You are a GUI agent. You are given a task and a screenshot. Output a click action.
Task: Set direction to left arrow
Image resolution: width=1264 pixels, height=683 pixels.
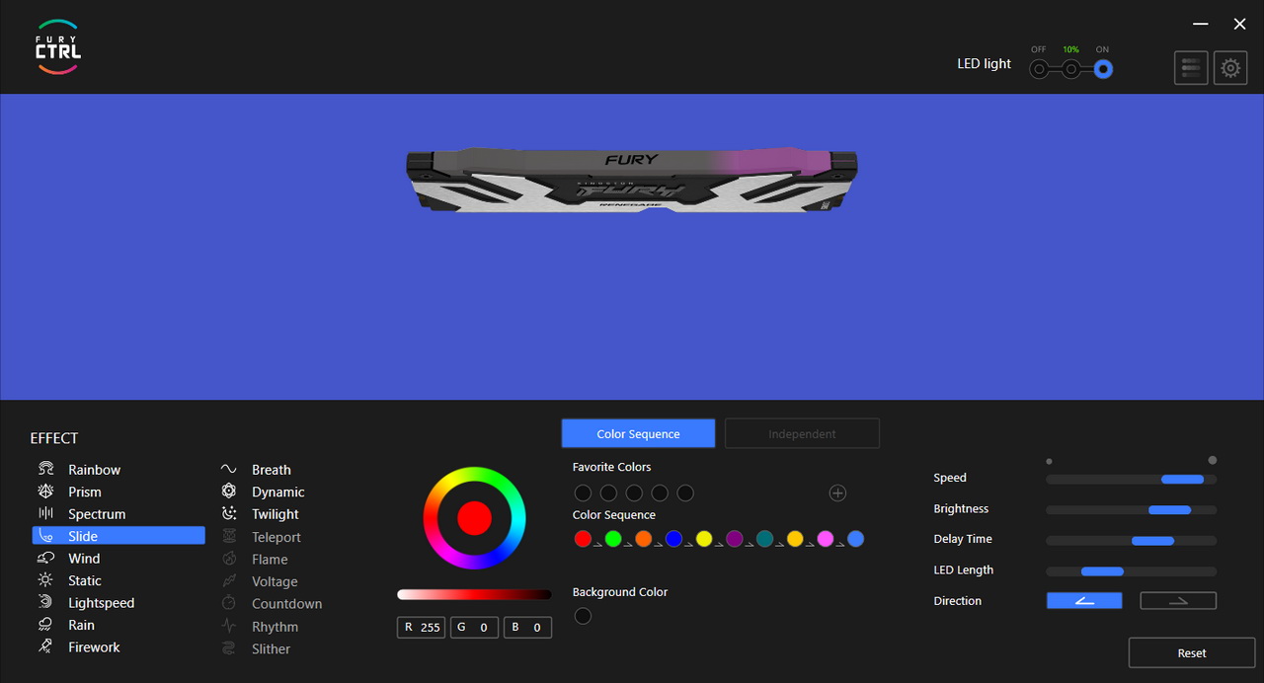[1084, 600]
